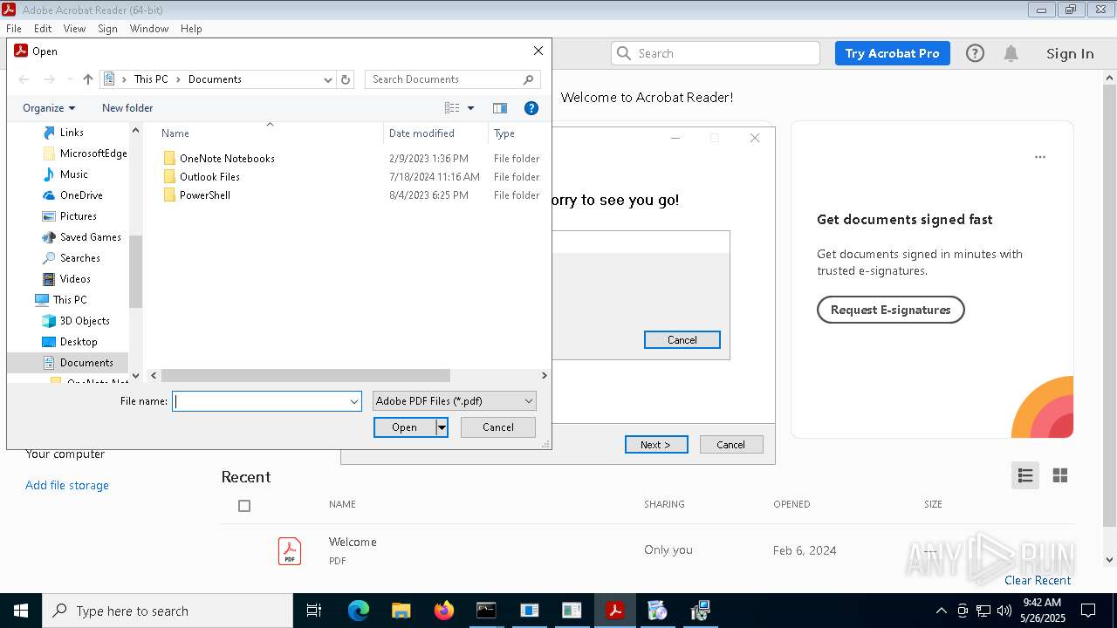Screen dimensions: 1117x628
Task: Show hidden system tray icons
Action: [x=941, y=611]
